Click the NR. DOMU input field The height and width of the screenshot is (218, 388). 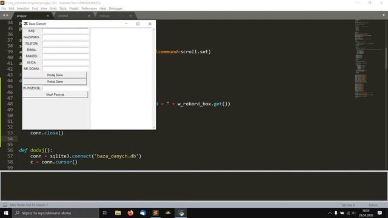65,68
